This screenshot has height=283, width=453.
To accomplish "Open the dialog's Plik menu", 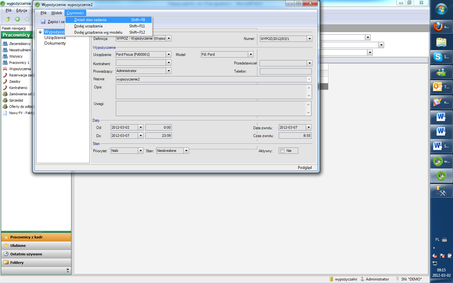I will pyautogui.click(x=43, y=13).
